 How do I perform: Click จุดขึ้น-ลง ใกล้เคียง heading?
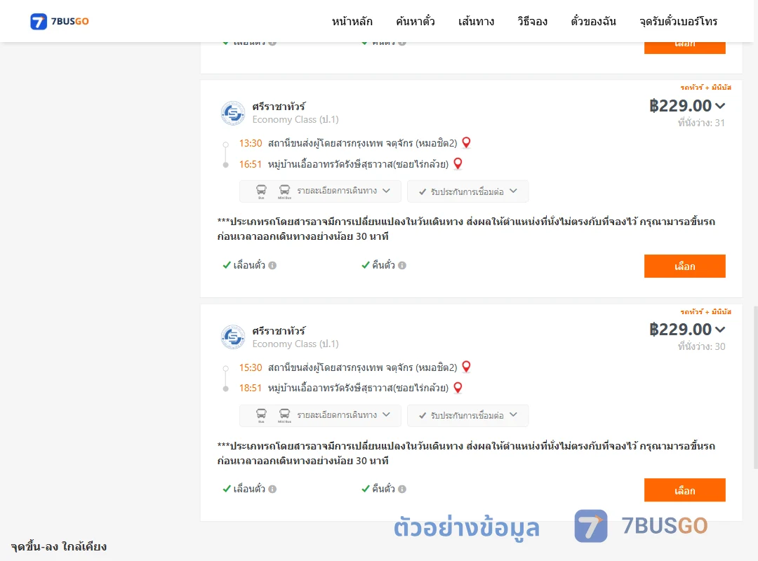point(59,546)
